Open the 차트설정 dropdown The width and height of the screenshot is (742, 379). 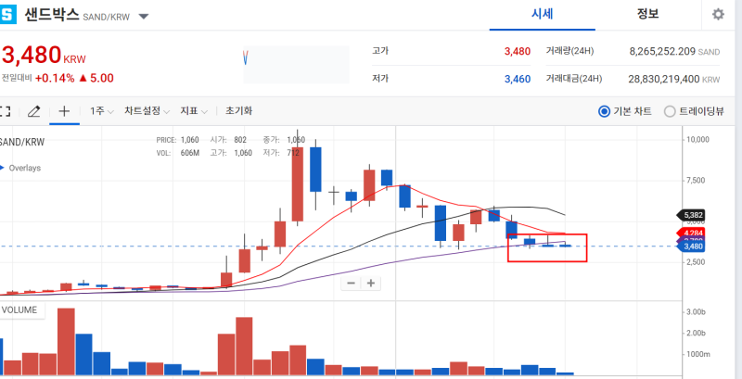click(147, 111)
